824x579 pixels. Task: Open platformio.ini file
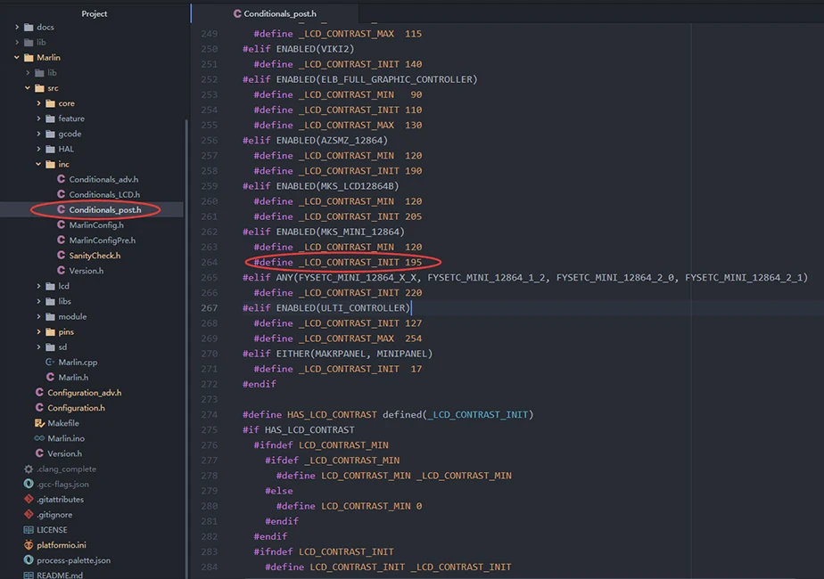click(x=62, y=545)
